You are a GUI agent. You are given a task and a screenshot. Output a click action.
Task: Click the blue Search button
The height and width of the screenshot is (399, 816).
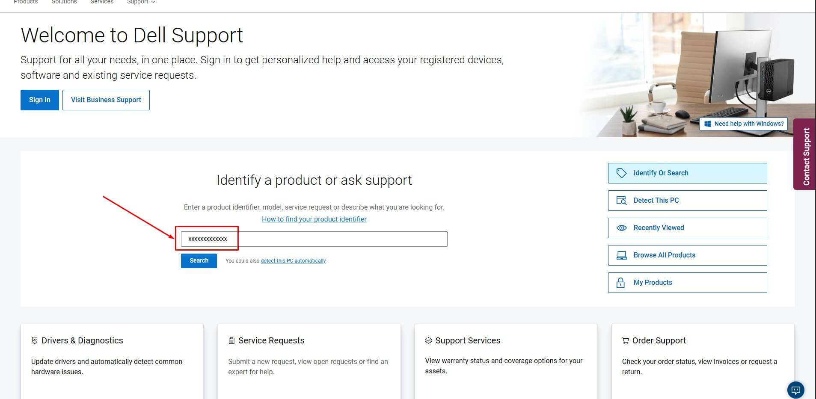click(x=199, y=261)
